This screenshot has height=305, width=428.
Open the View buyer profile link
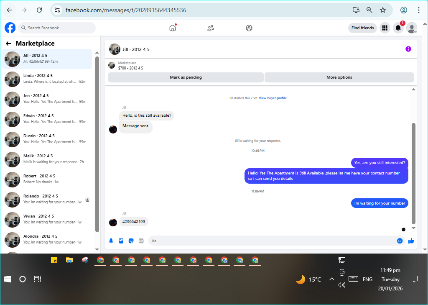coord(273,98)
